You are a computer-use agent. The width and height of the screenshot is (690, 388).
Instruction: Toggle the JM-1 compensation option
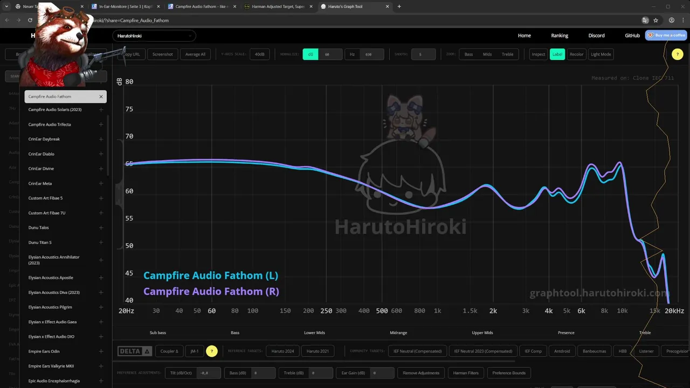click(x=195, y=351)
